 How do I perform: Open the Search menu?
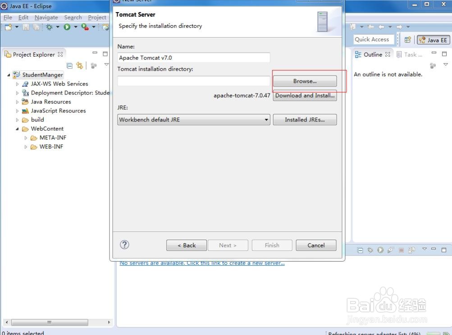tap(73, 18)
